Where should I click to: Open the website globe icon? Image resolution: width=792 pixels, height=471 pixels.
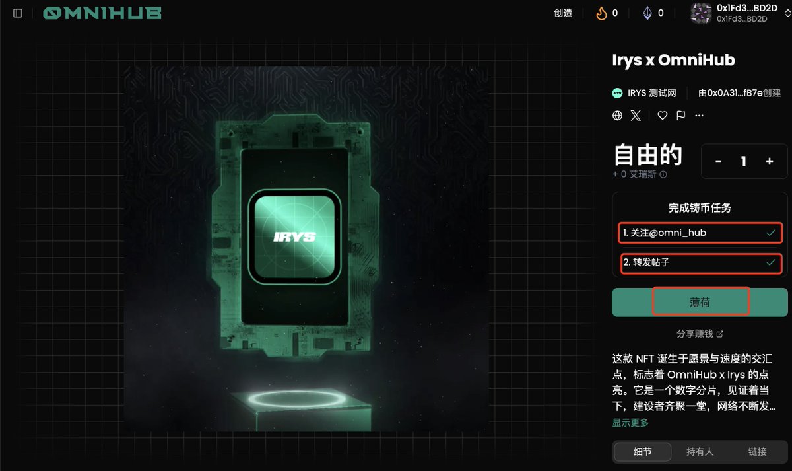point(618,116)
